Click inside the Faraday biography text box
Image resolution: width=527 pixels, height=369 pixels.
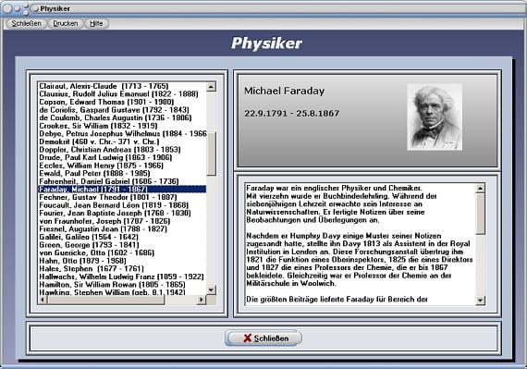(361, 244)
